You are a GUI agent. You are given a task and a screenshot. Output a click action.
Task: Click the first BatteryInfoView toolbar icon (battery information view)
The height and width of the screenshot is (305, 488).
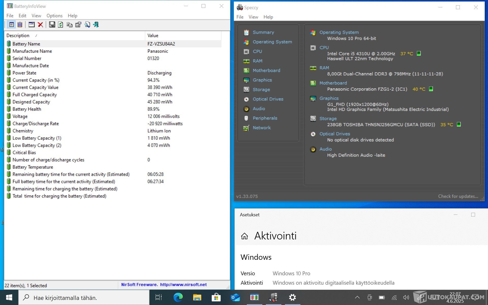(x=11, y=25)
